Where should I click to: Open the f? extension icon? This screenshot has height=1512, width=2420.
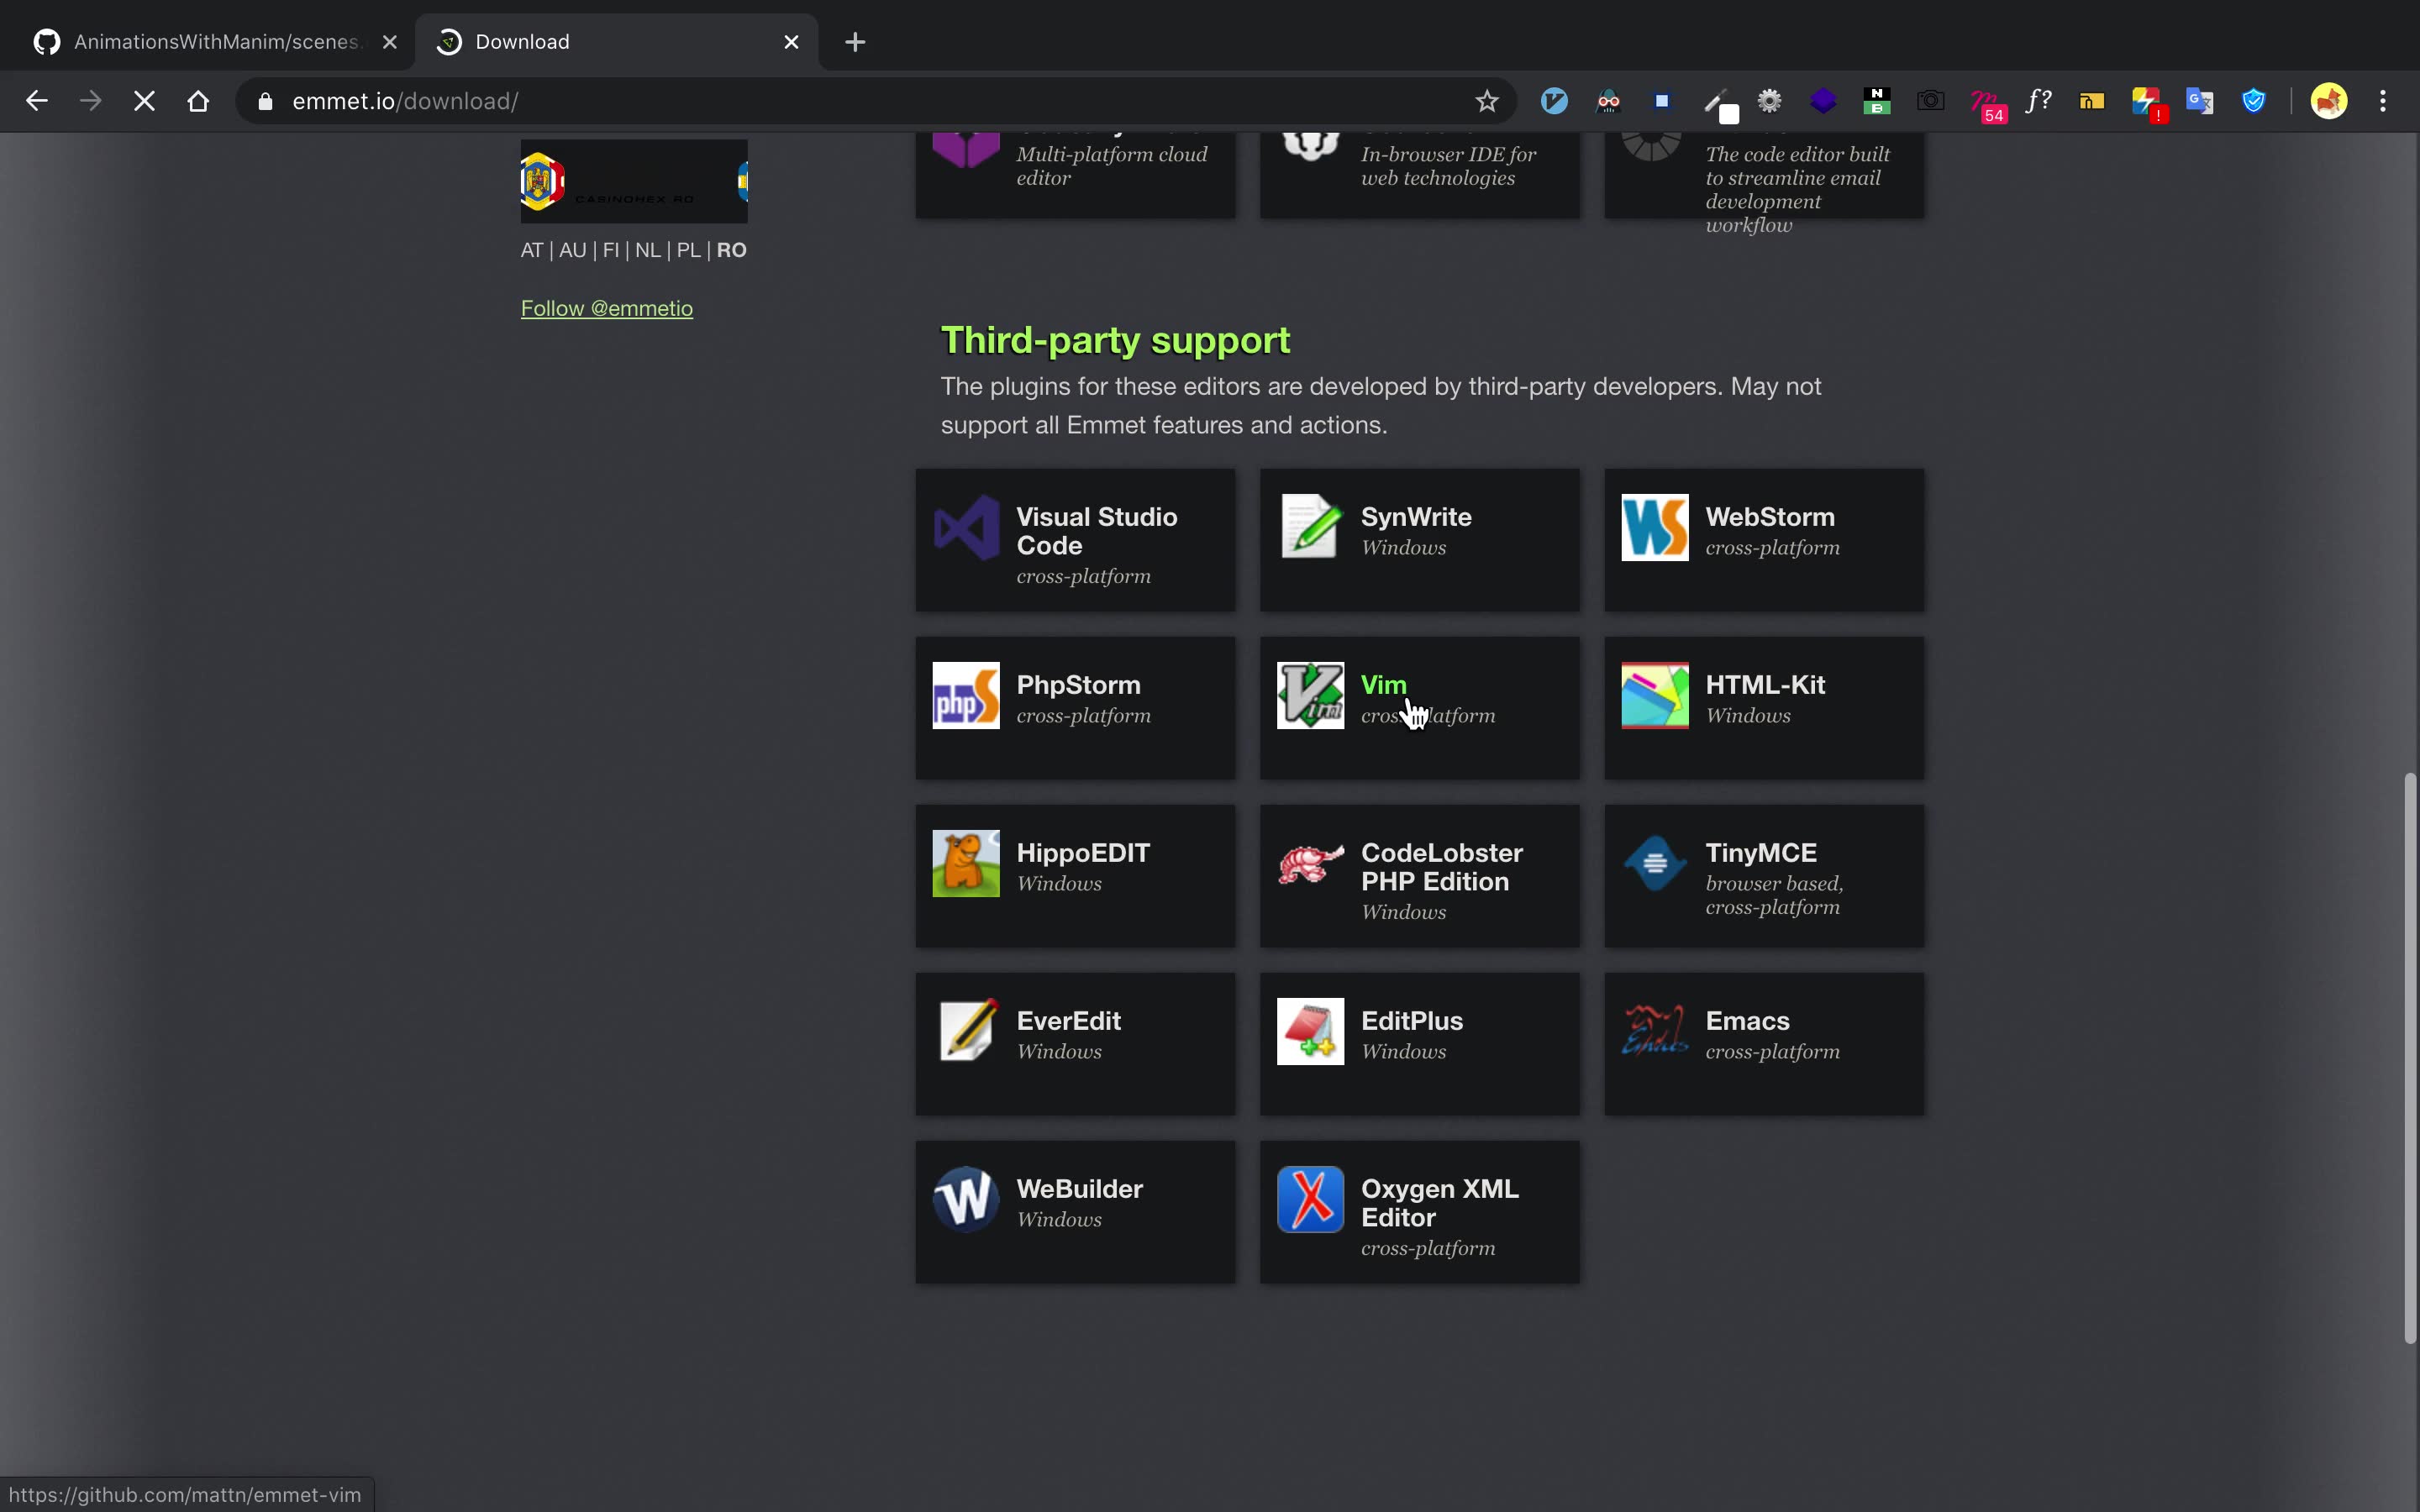pos(2038,101)
